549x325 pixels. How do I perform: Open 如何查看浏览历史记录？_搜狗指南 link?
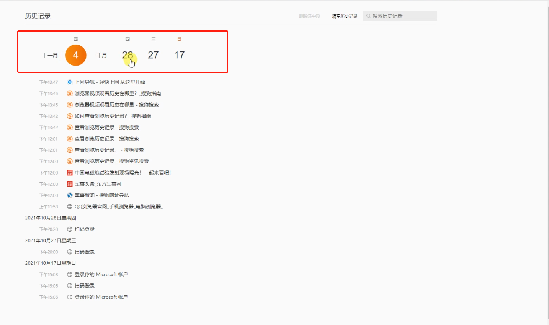pos(113,116)
